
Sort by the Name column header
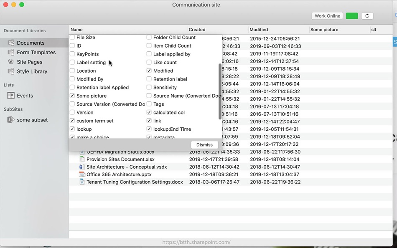(128, 30)
